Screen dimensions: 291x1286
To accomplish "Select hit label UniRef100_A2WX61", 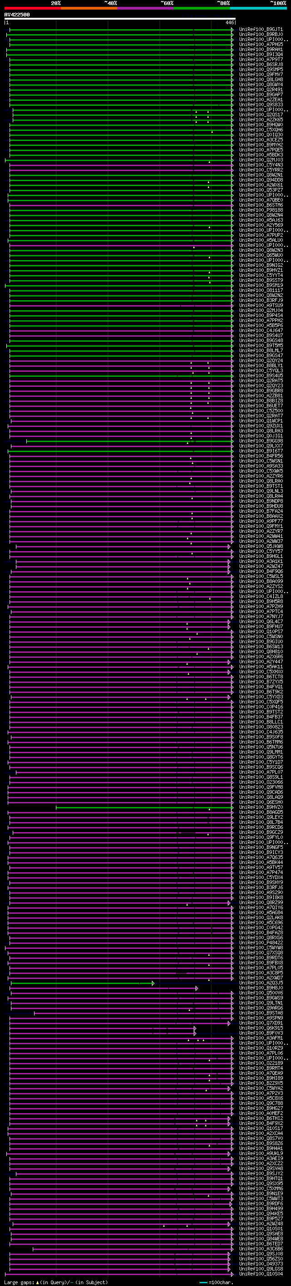I will coord(261,185).
